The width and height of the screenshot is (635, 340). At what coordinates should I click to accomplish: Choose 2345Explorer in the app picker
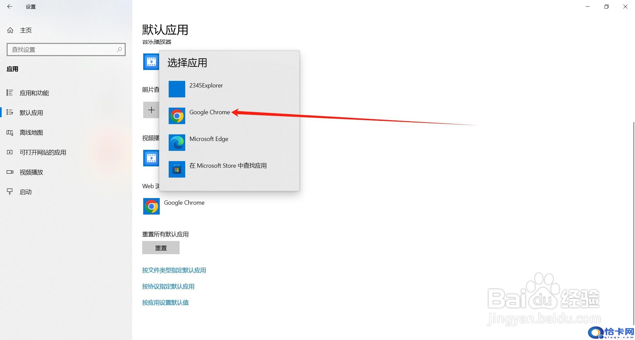click(x=229, y=89)
